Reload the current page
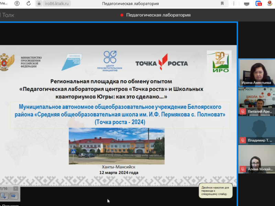The width and height of the screenshot is (275, 206). click(x=28, y=4)
